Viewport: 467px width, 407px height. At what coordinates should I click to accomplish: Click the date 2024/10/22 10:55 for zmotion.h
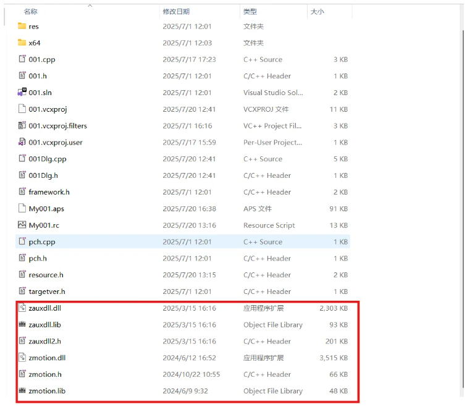point(191,374)
